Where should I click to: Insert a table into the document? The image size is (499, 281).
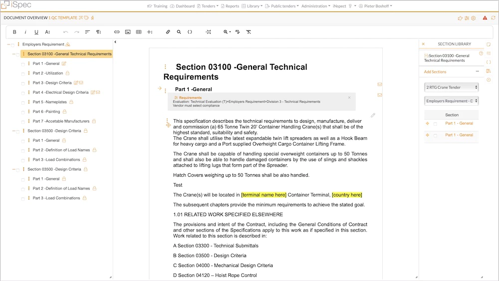[139, 32]
